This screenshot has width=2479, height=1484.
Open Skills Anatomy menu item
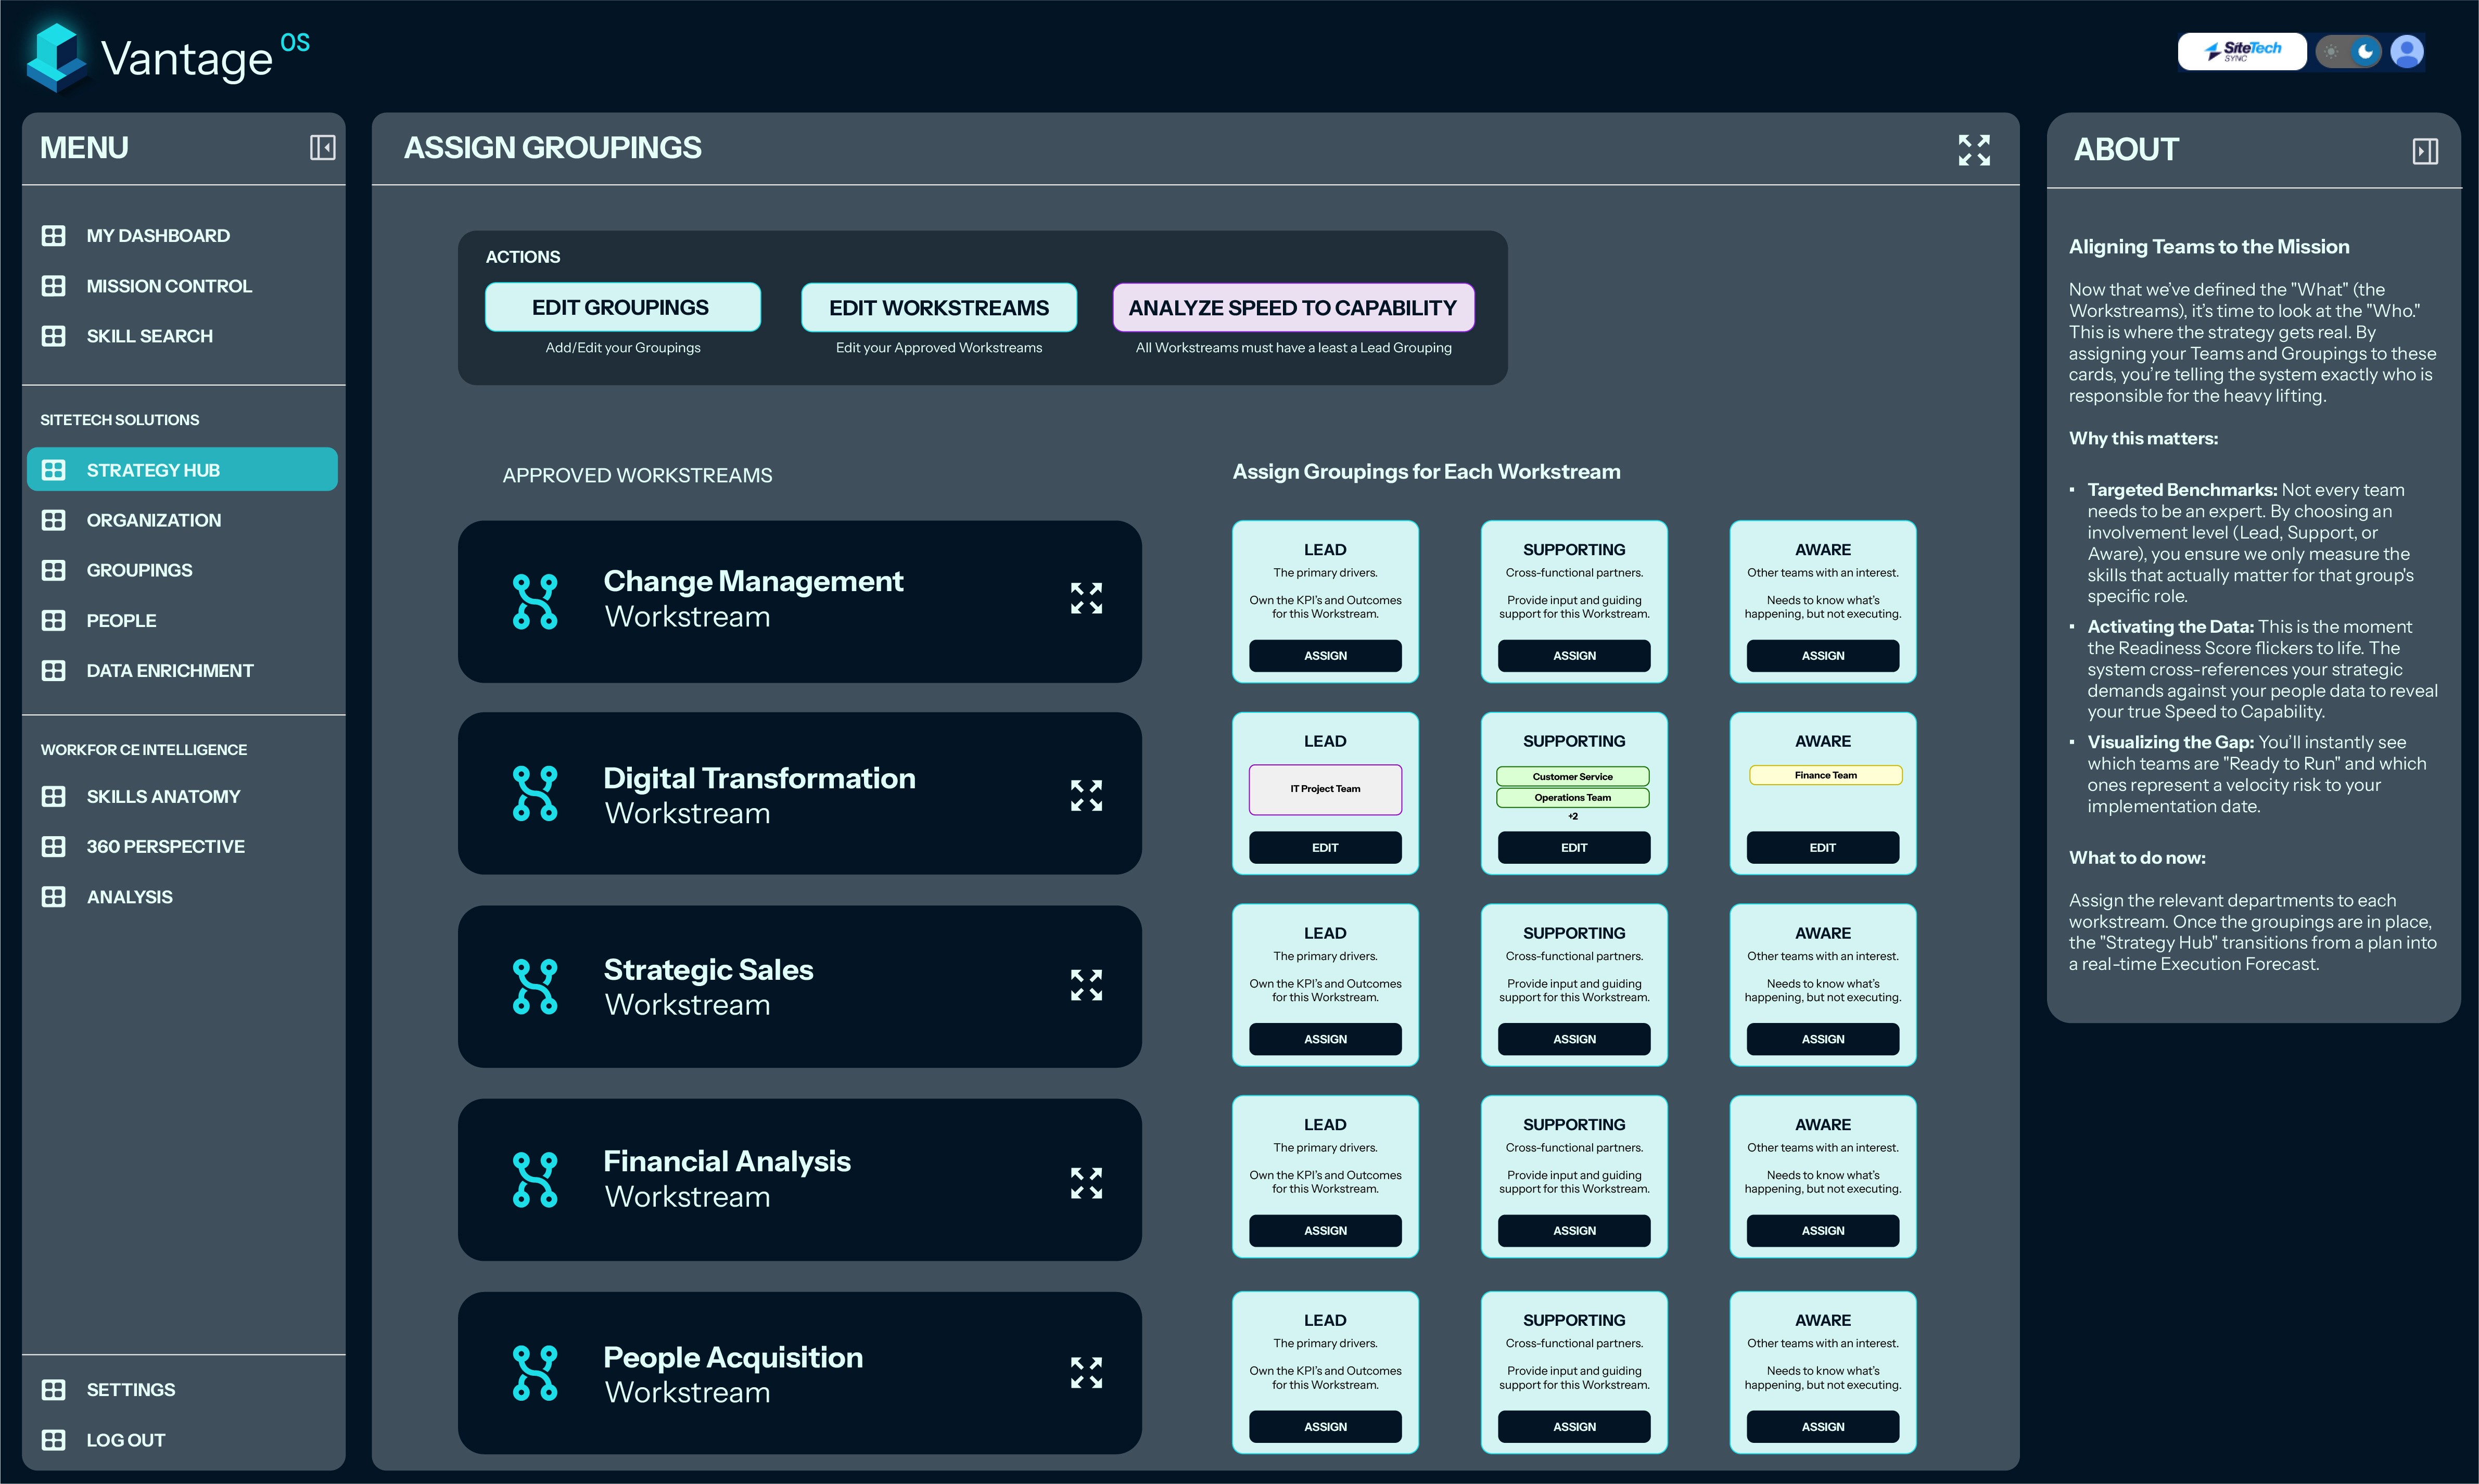coord(163,796)
